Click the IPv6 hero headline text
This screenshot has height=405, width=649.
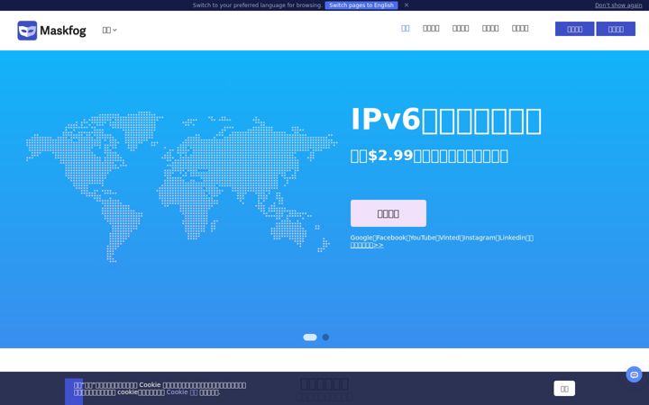coord(446,121)
